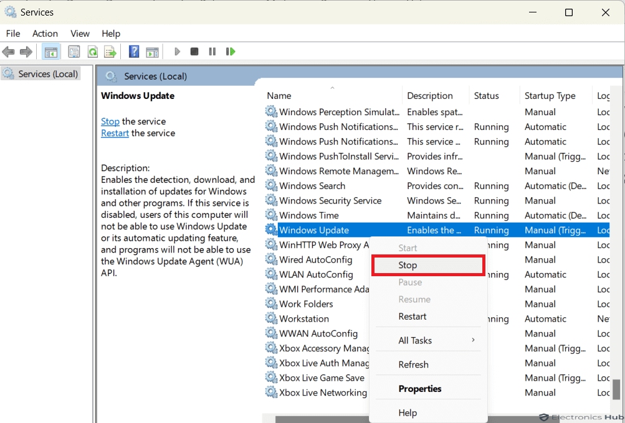Click the Export List toolbar icon
Image resolution: width=625 pixels, height=423 pixels.
point(110,52)
